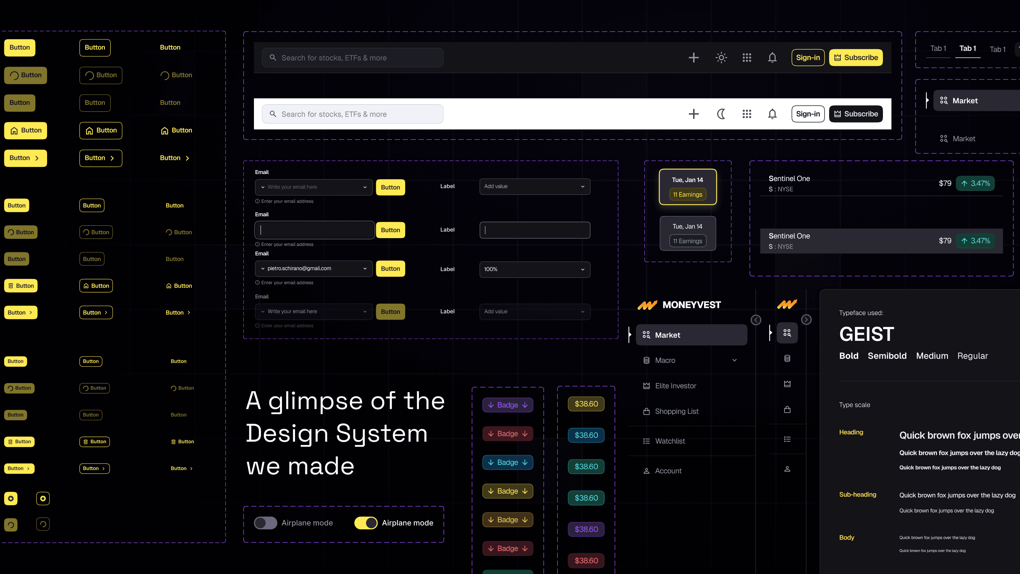Click the sun theme icon in dark navbar
1020x574 pixels.
pos(721,58)
